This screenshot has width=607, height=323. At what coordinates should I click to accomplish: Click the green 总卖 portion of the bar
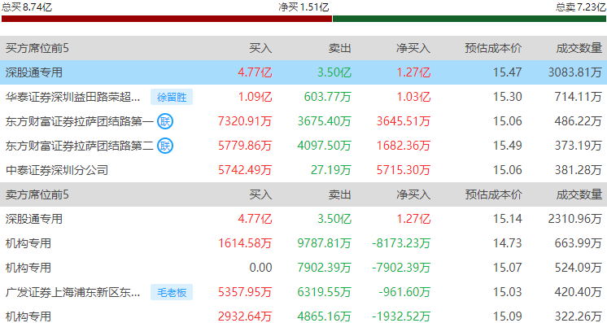click(x=469, y=19)
